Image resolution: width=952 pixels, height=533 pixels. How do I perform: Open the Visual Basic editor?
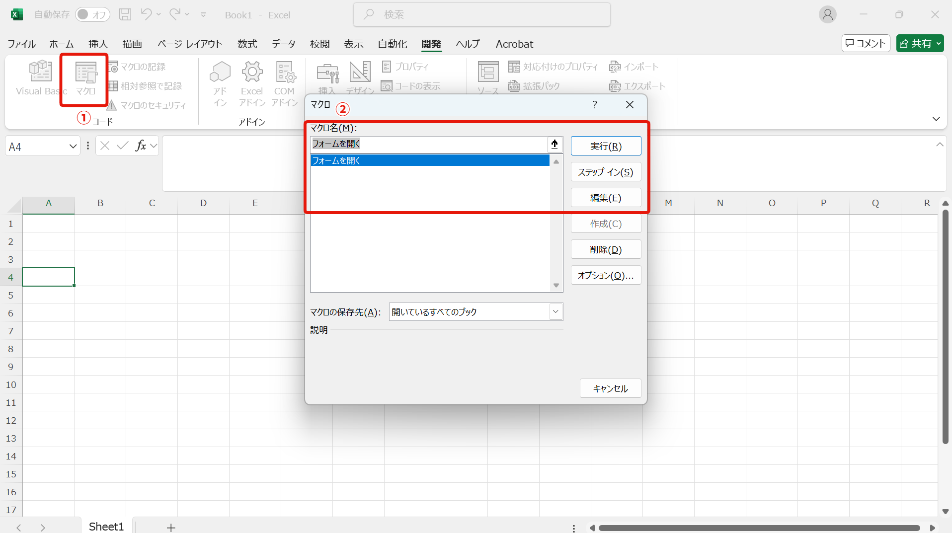tap(41, 78)
